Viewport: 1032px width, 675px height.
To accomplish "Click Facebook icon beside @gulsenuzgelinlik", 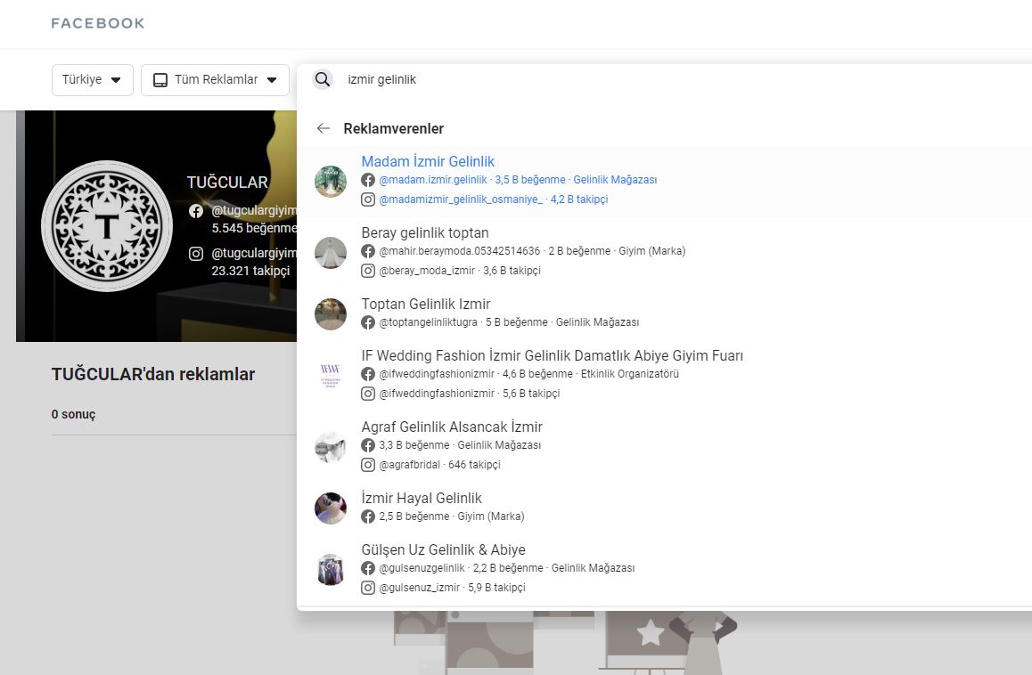I will (x=368, y=568).
